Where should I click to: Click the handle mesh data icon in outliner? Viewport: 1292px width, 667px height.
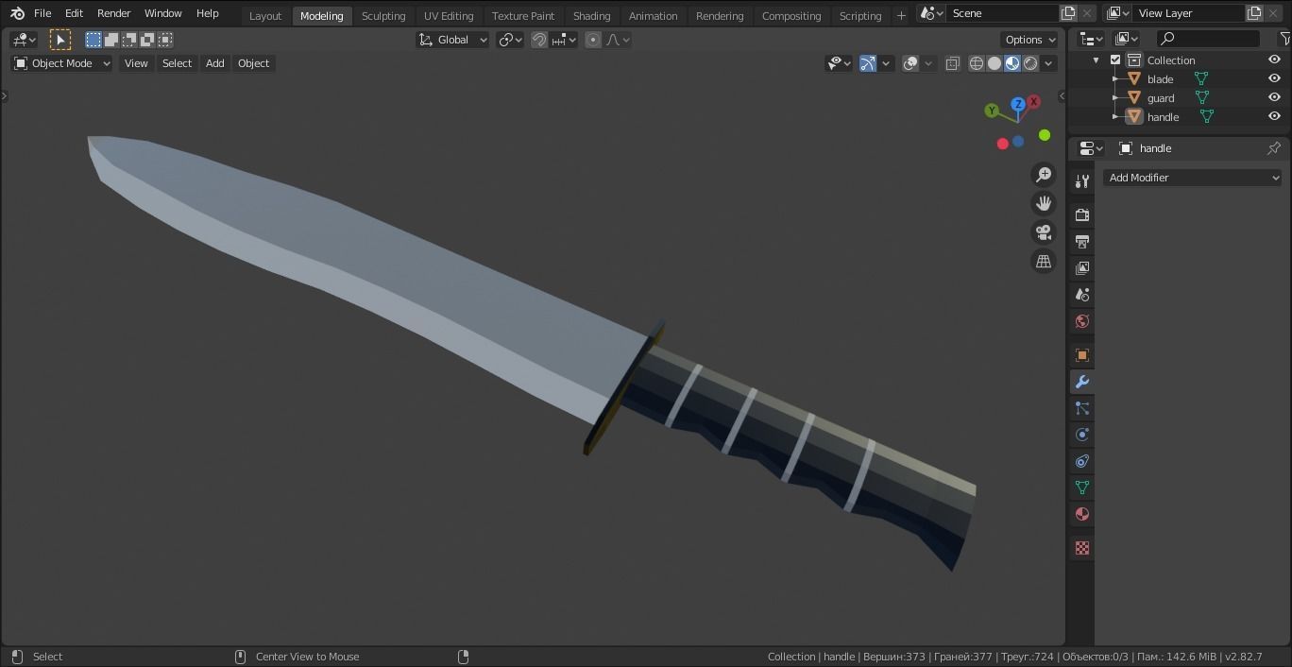point(1206,117)
